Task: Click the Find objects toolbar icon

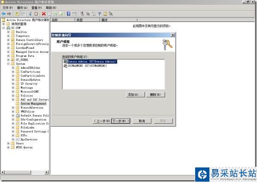Action: pos(105,14)
